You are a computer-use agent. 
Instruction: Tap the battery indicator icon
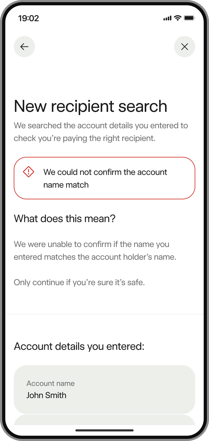tap(189, 18)
